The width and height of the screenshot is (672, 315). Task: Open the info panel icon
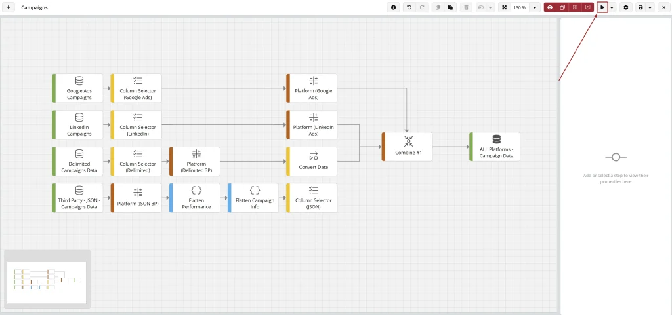pos(394,7)
